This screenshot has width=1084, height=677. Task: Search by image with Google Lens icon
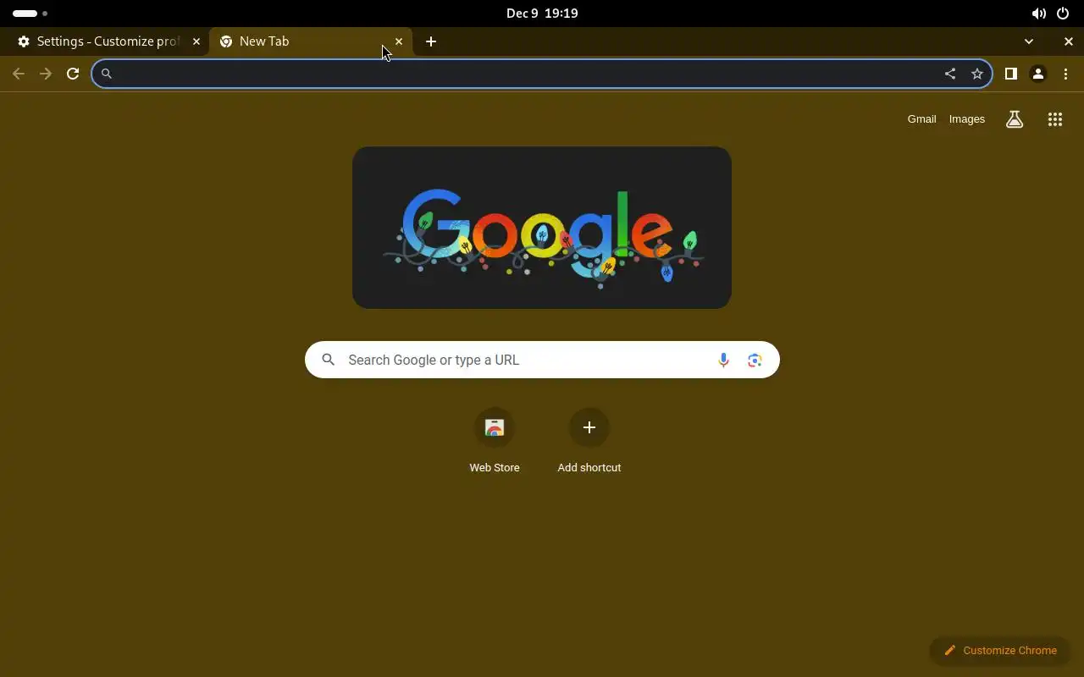click(755, 360)
